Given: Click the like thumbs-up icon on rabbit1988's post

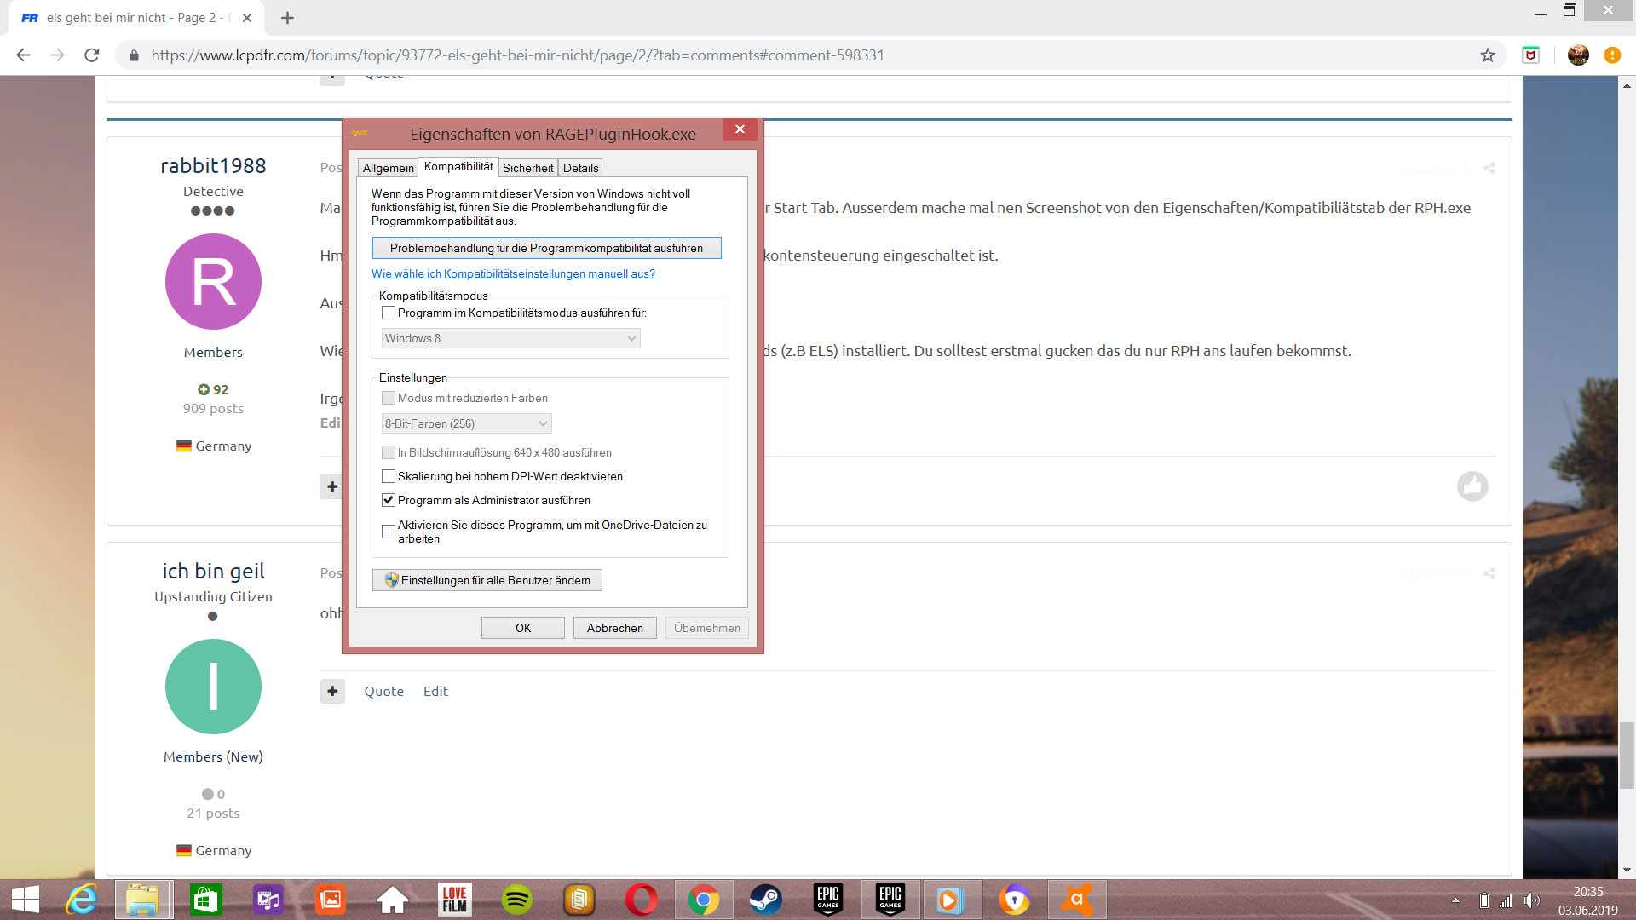Looking at the screenshot, I should click(x=1472, y=486).
